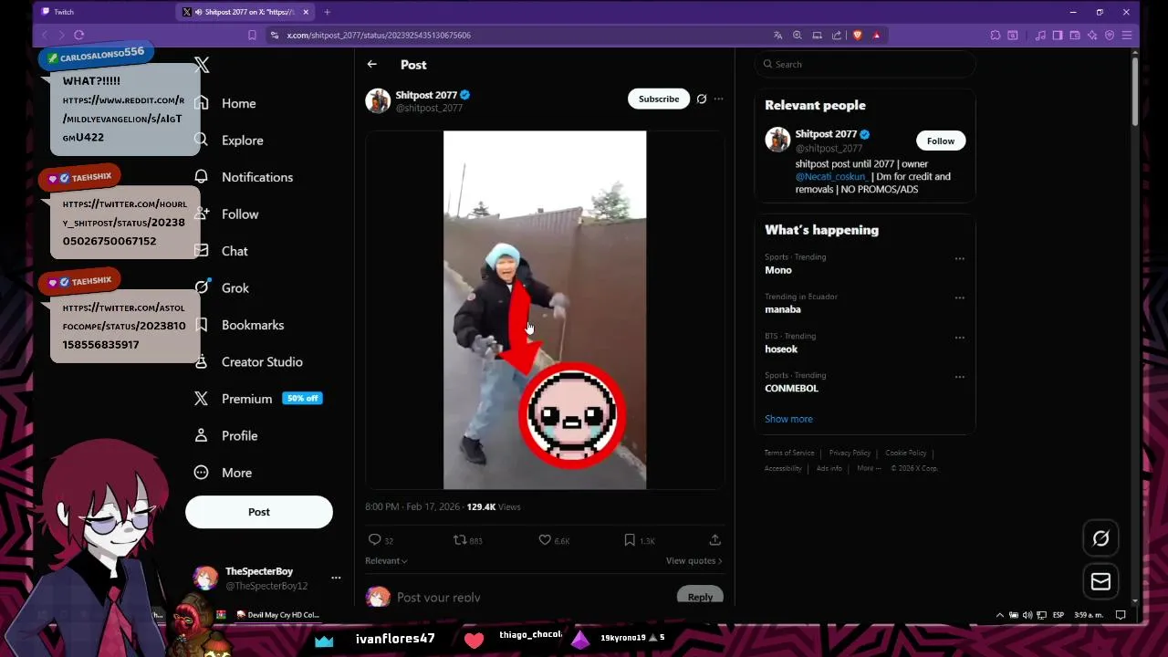Go back using the Post arrow
Image resolution: width=1168 pixels, height=657 pixels.
[371, 65]
